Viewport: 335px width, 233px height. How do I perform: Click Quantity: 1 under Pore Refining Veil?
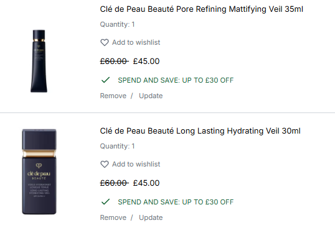(117, 24)
